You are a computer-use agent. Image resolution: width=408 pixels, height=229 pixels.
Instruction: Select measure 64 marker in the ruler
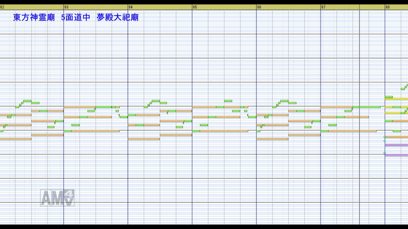(x=130, y=7)
